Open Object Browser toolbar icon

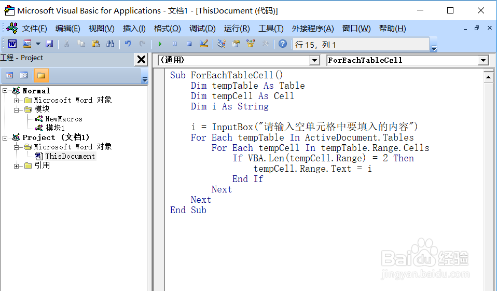[251, 44]
